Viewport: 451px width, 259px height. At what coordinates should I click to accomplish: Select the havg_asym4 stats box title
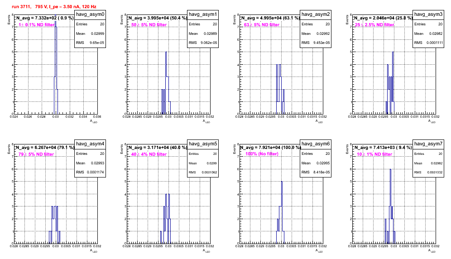click(90, 144)
